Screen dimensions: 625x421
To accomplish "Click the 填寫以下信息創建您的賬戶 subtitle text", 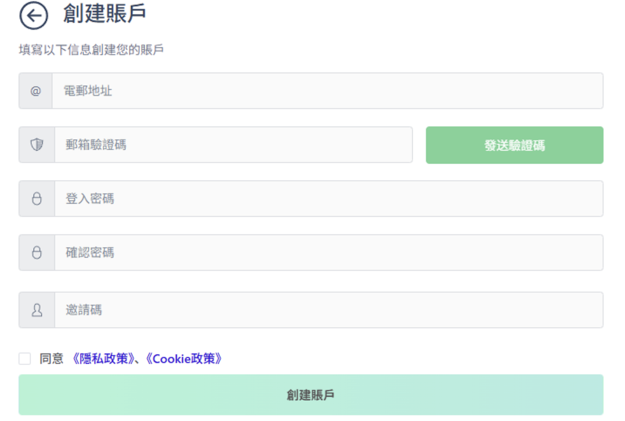I will 91,50.
